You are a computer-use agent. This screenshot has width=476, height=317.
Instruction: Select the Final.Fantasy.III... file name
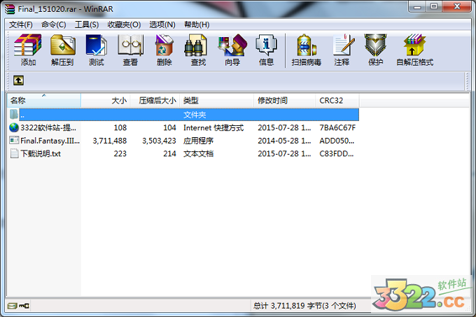click(50, 141)
